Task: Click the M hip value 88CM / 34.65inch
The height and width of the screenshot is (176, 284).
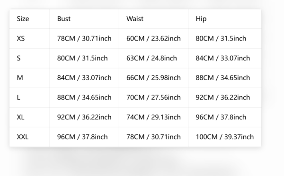Action: point(223,78)
